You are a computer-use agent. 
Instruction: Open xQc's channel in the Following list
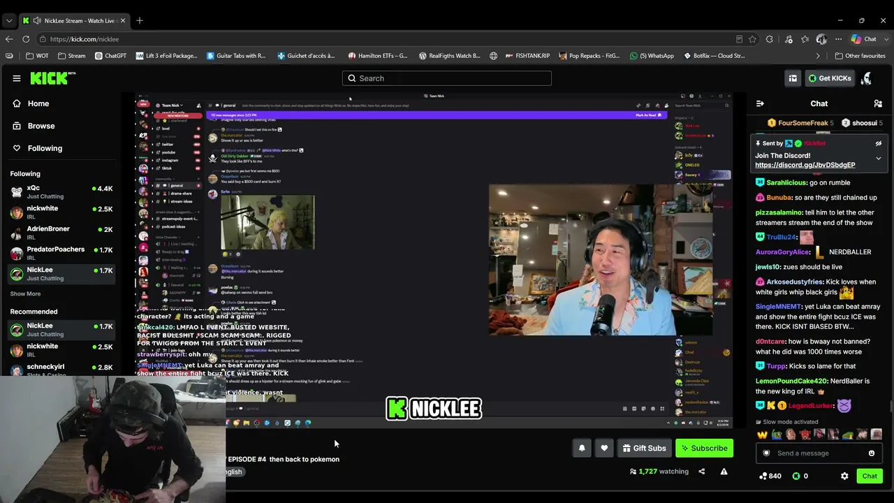point(61,192)
